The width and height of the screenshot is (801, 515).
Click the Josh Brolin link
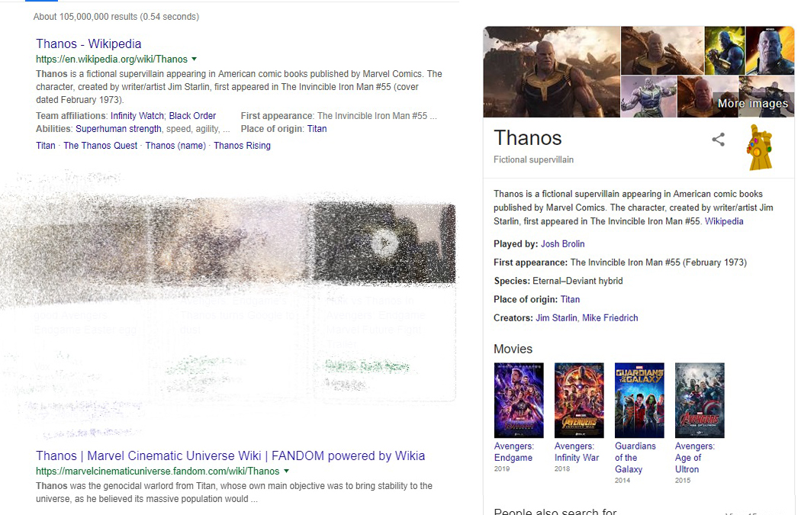(x=562, y=244)
